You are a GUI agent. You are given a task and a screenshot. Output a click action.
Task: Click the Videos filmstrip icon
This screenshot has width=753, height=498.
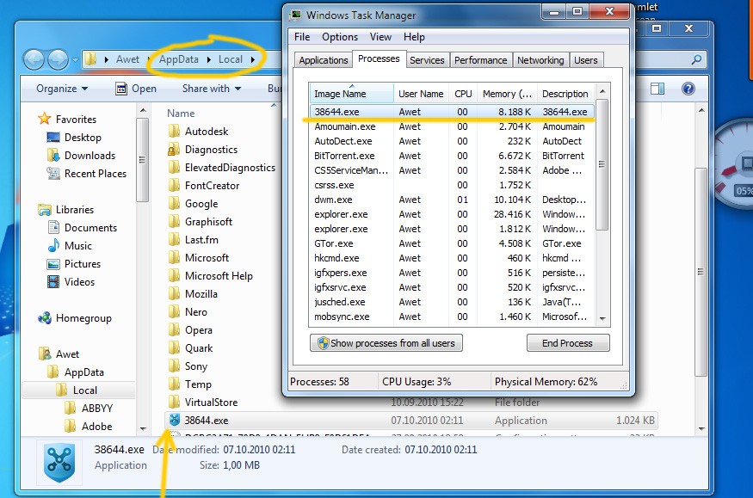[x=53, y=281]
